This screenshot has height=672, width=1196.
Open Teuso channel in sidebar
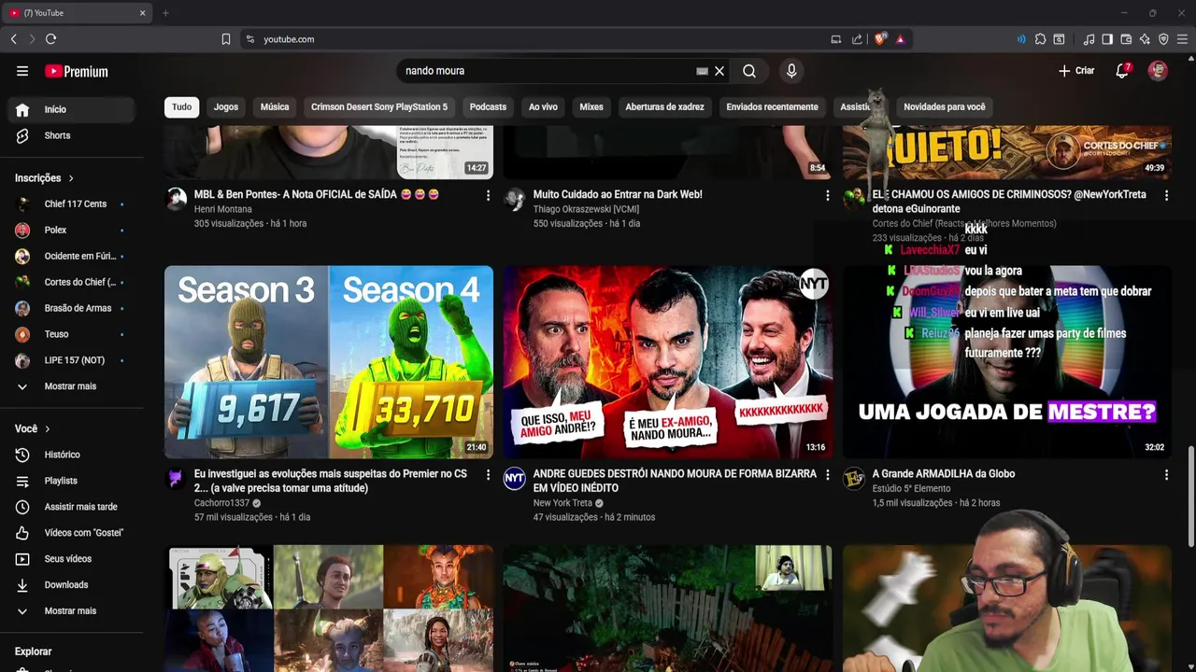(71, 334)
